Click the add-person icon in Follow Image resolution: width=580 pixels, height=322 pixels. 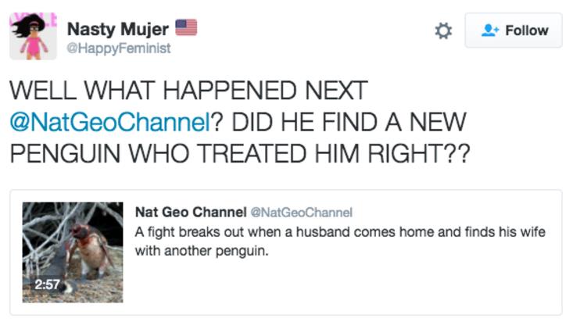pyautogui.click(x=490, y=30)
